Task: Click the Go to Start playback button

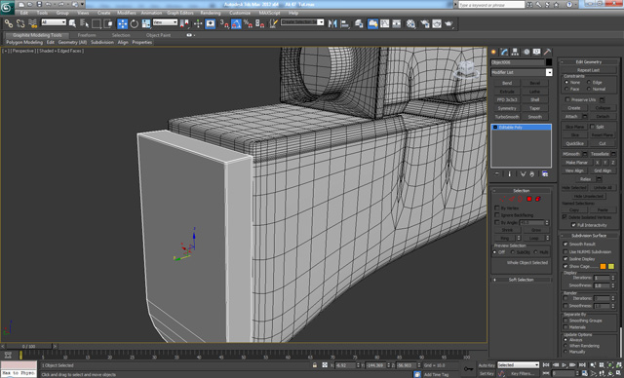Action: tap(546, 365)
